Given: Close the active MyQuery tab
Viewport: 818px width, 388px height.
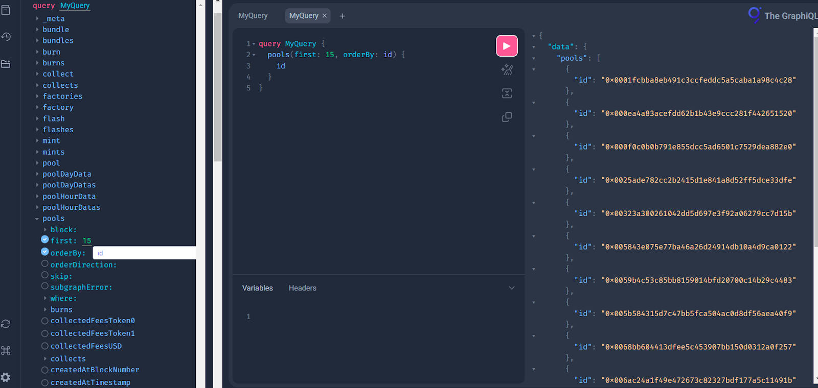Looking at the screenshot, I should pyautogui.click(x=324, y=16).
